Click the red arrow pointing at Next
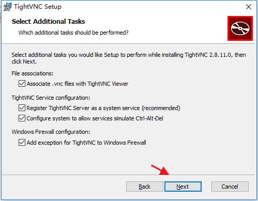 click(160, 169)
